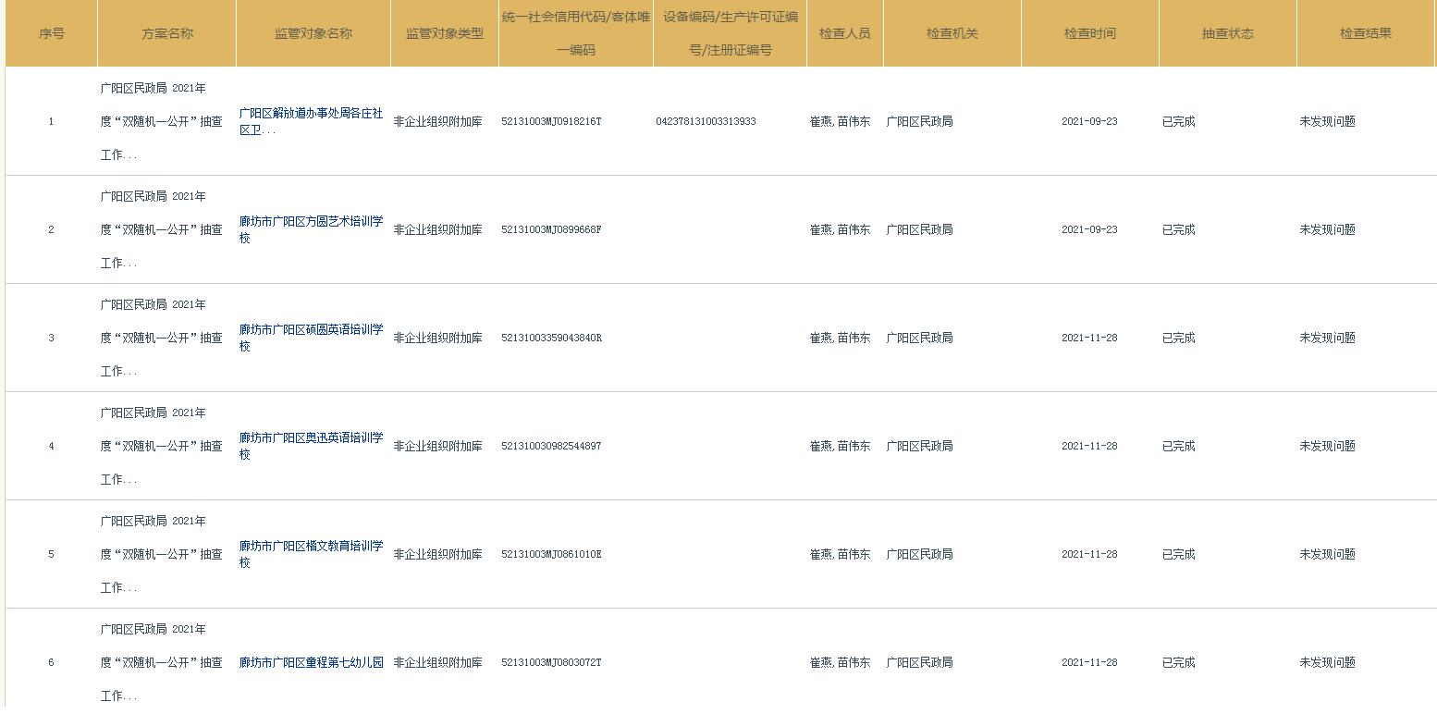Open 廊坊市广阳区硕圆英语培训学校 link
The width and height of the screenshot is (1437, 714).
point(311,338)
